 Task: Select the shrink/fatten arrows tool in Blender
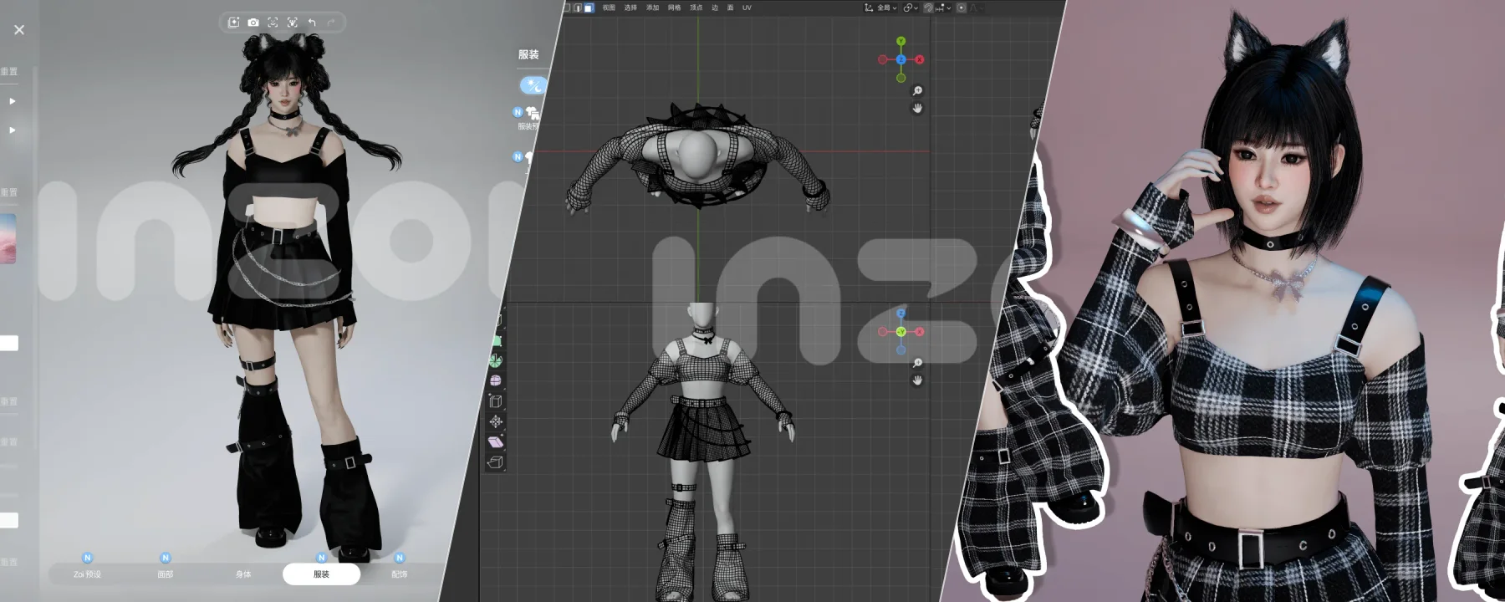(496, 421)
